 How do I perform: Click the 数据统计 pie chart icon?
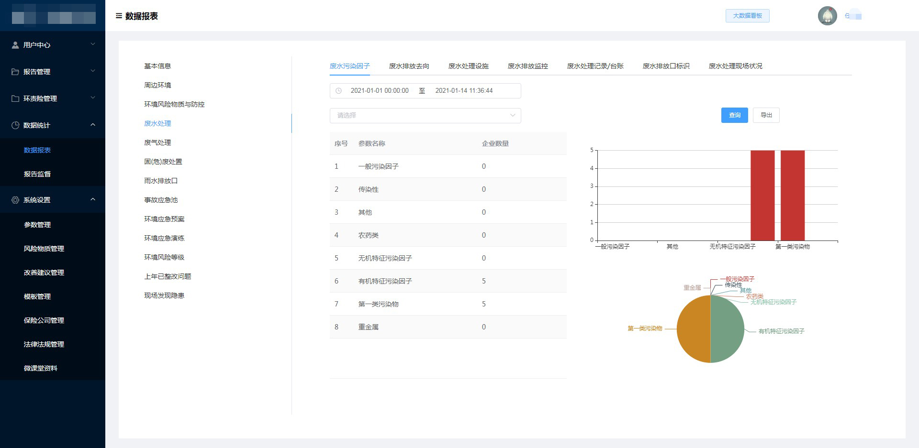(15, 125)
